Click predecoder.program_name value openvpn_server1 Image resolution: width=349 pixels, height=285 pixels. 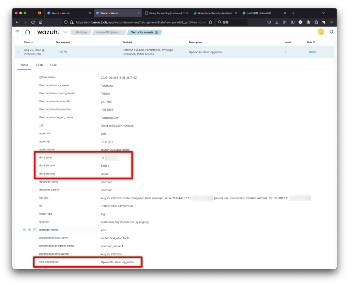point(112,246)
